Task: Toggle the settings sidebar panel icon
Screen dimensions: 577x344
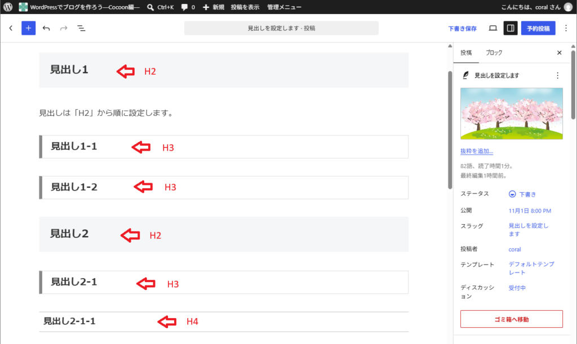Action: [511, 28]
